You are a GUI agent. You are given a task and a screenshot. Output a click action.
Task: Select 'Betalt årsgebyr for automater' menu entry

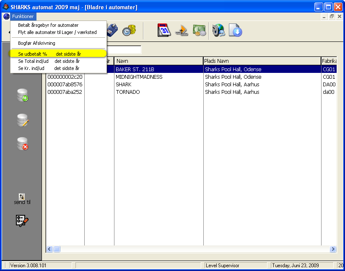click(48, 25)
